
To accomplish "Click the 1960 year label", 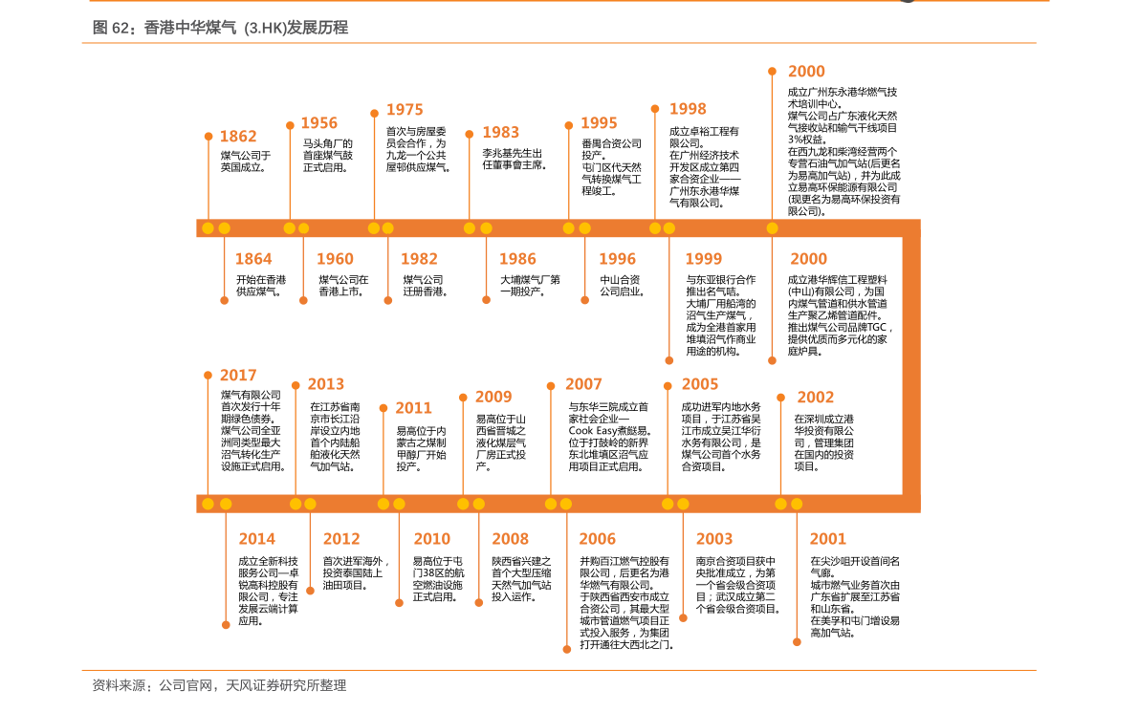I will click(335, 259).
